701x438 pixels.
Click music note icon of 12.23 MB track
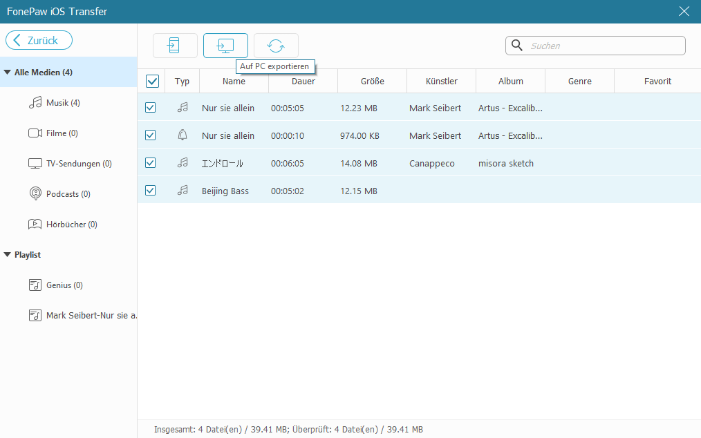[x=183, y=107]
